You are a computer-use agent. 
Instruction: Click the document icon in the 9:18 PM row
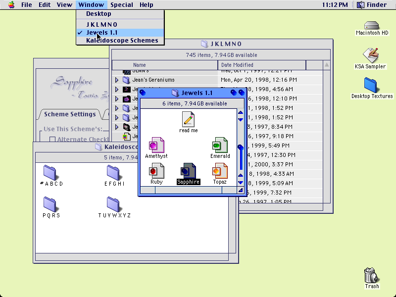pyautogui.click(x=126, y=137)
